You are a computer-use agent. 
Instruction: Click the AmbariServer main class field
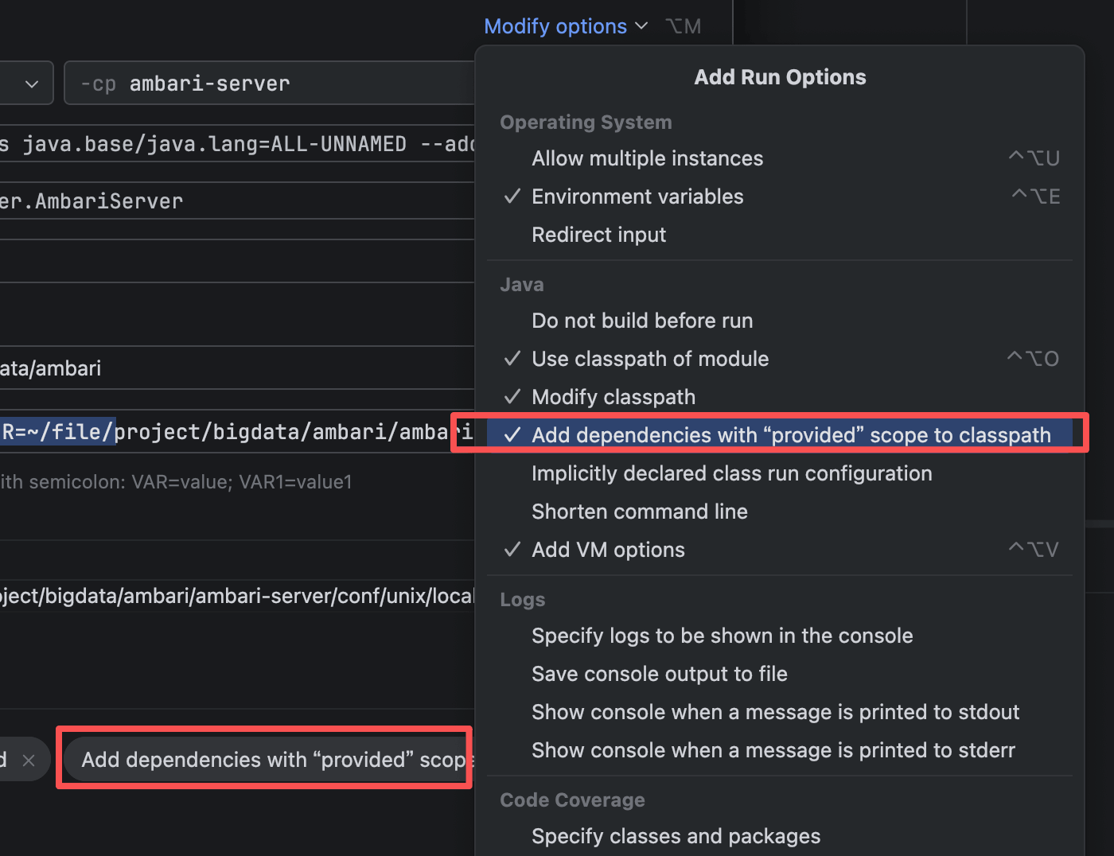(239, 201)
